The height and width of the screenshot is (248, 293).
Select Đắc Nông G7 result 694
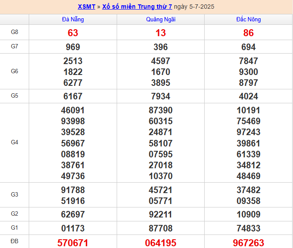click(249, 47)
